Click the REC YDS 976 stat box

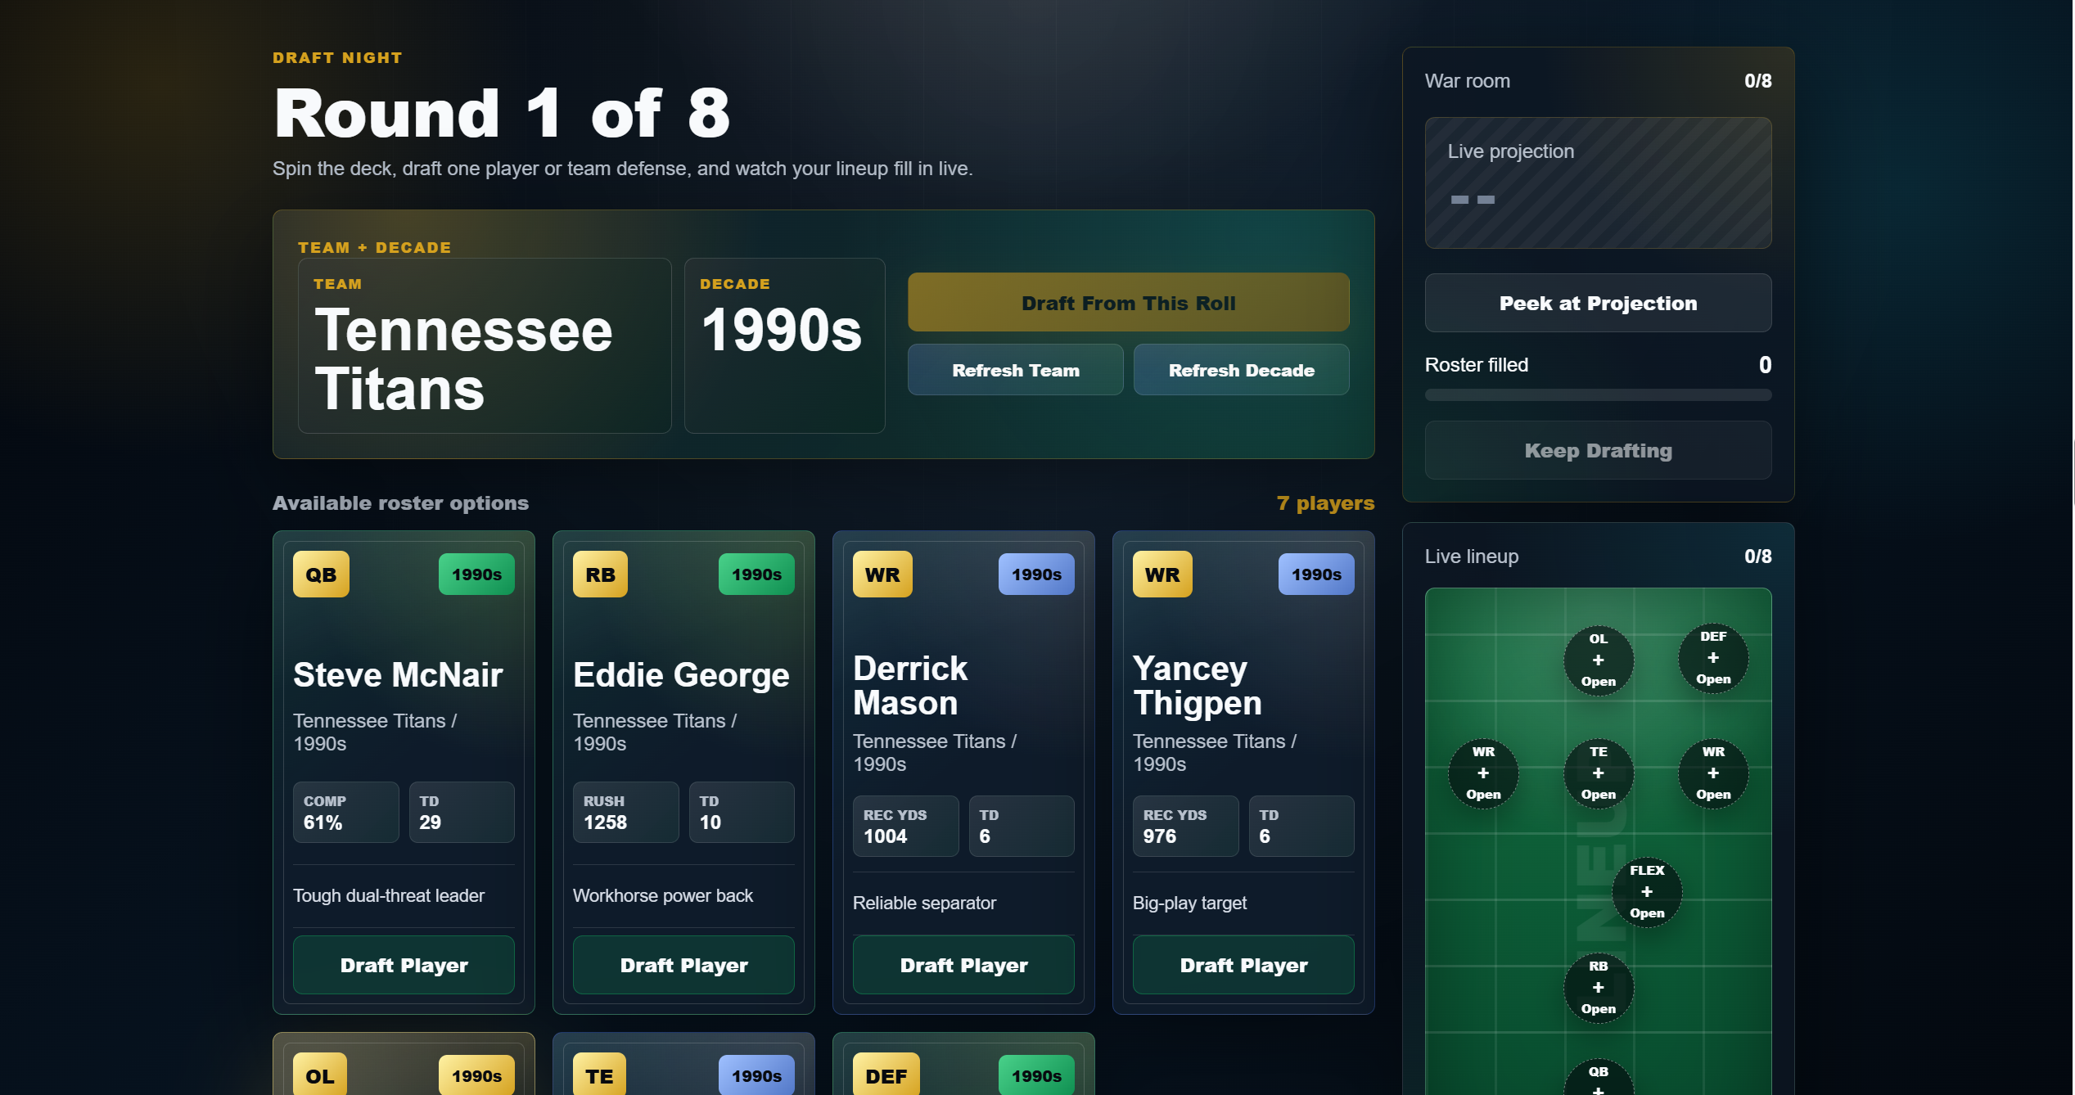tap(1186, 826)
